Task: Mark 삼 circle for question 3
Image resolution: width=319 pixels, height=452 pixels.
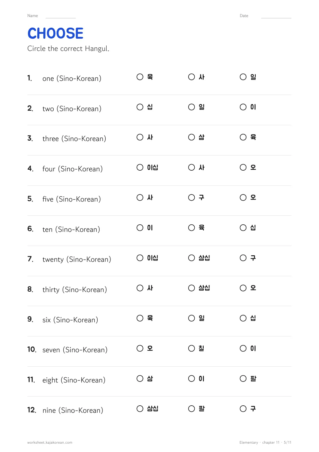Action: (191, 137)
